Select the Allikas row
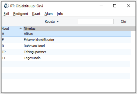Image resolution: width=137 pixels, height=94 pixels. (66, 34)
